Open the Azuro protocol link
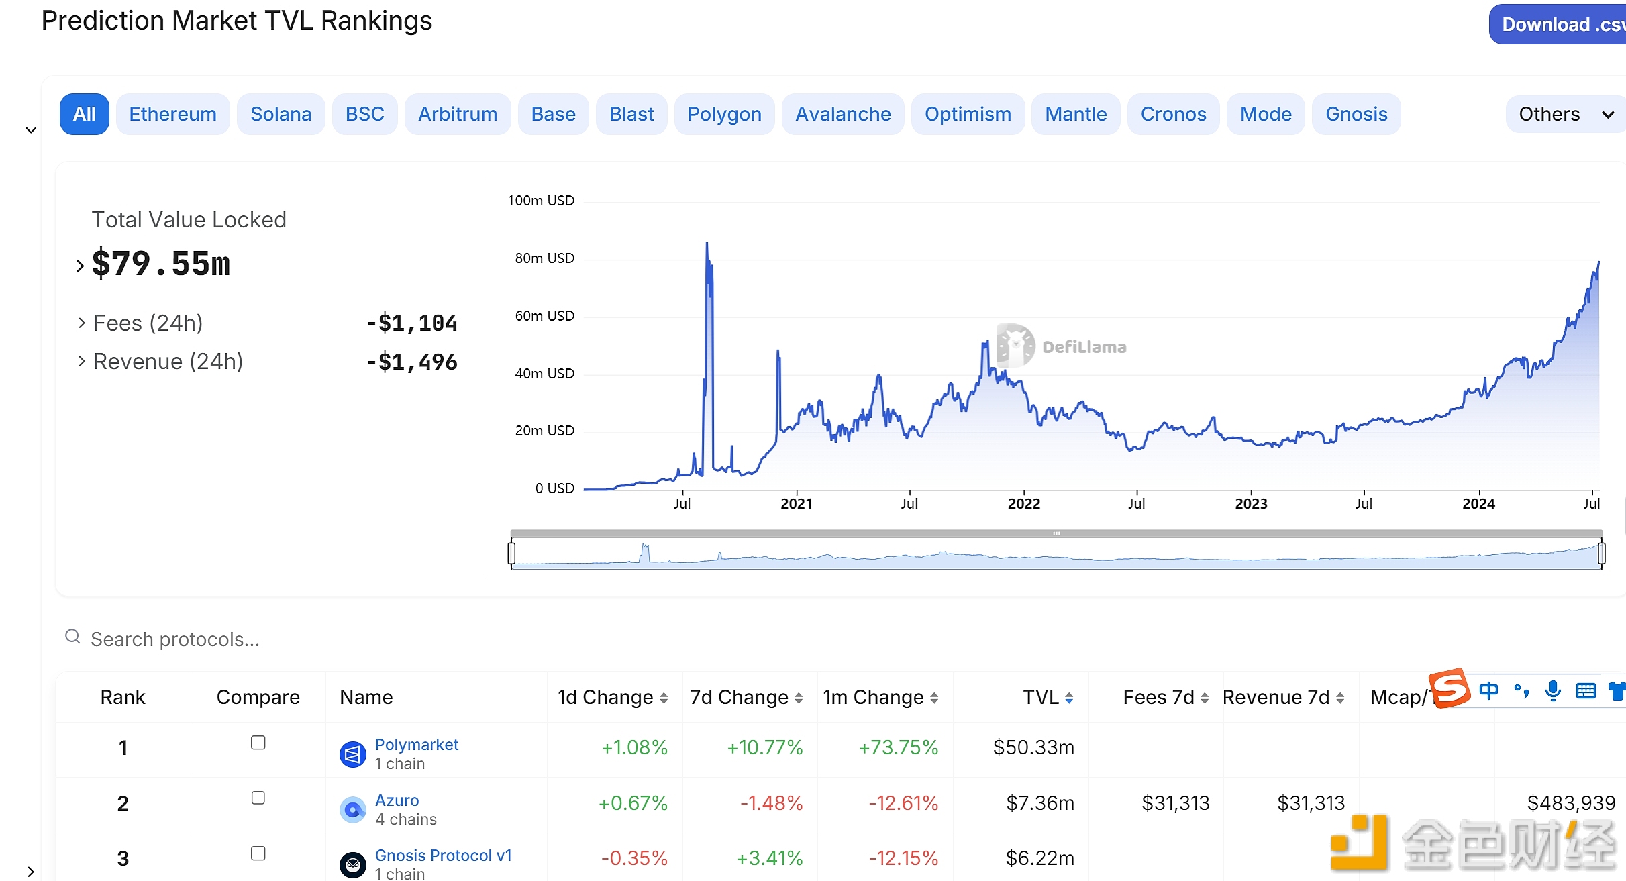 point(397,800)
